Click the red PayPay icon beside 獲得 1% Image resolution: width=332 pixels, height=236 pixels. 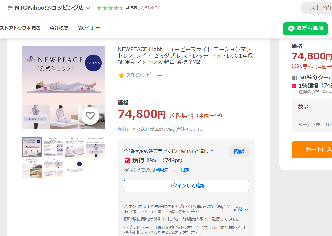[x=127, y=161]
